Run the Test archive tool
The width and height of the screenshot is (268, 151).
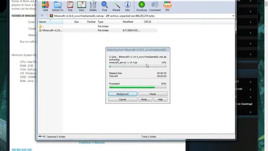click(x=70, y=6)
